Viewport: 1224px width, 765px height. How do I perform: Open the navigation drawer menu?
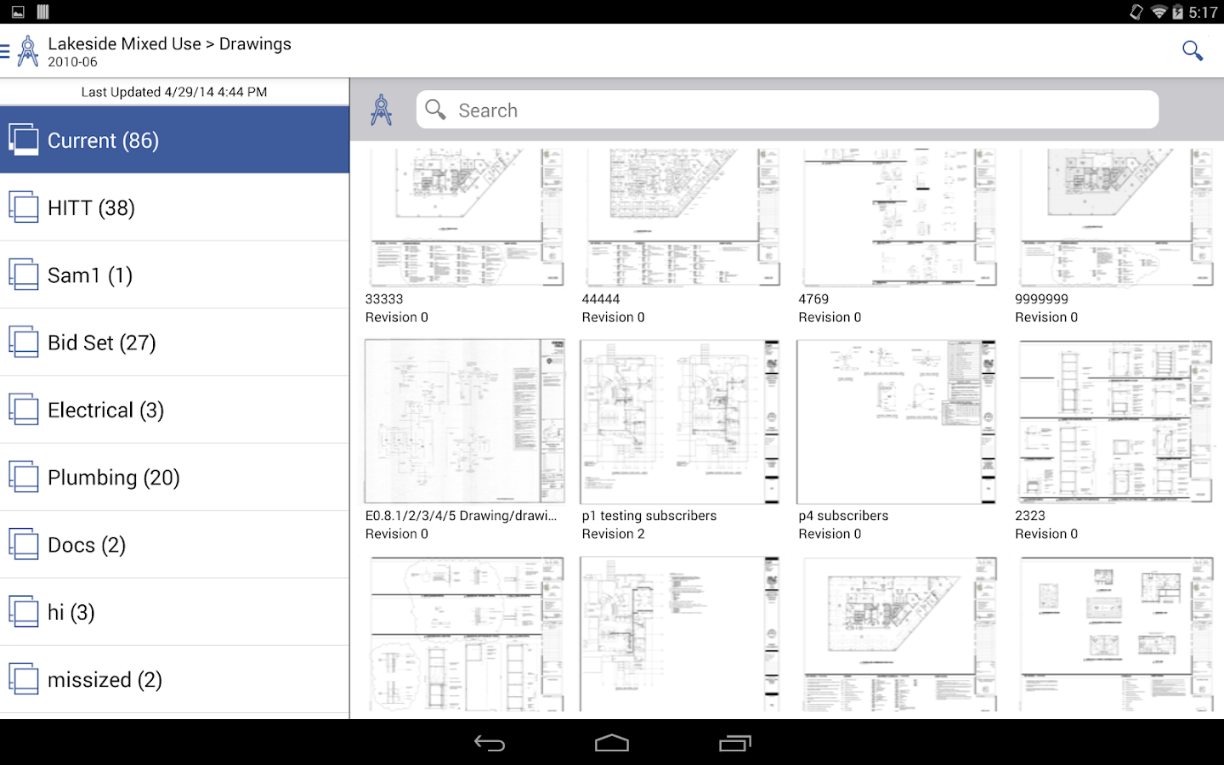click(7, 51)
